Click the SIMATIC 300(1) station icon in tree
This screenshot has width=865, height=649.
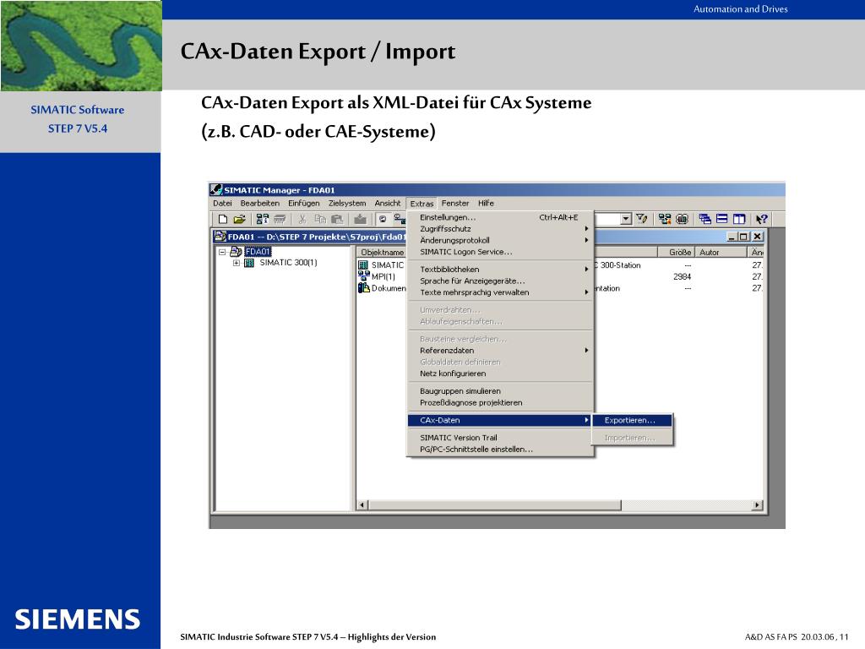[249, 264]
